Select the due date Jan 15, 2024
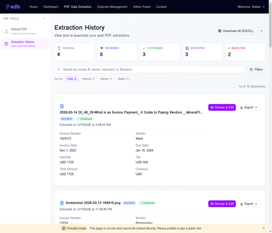 click(x=144, y=150)
